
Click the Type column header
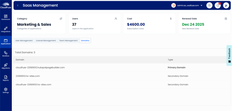[170, 60]
